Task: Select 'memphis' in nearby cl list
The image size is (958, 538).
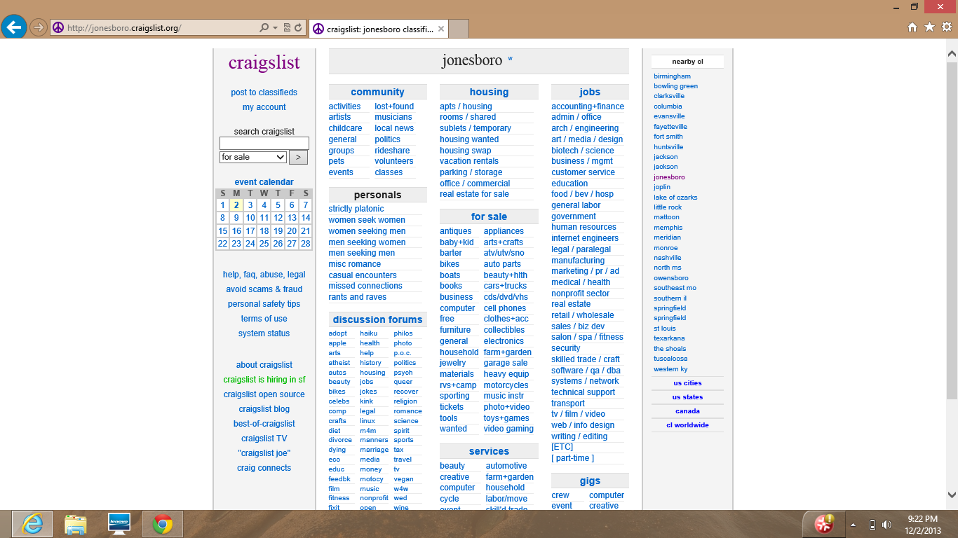Action: coord(668,228)
